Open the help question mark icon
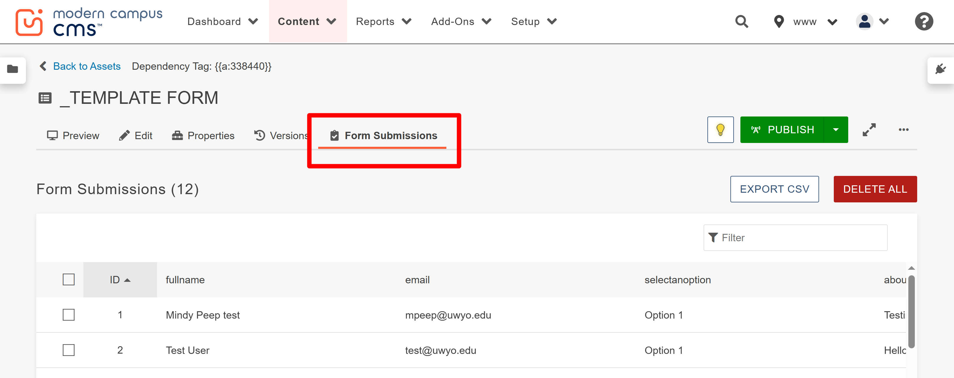The image size is (954, 378). point(924,21)
